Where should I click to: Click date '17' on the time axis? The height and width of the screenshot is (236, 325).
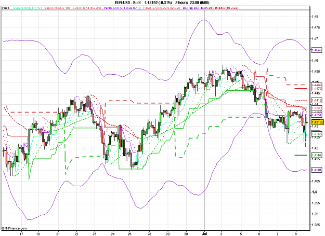tap(21, 234)
